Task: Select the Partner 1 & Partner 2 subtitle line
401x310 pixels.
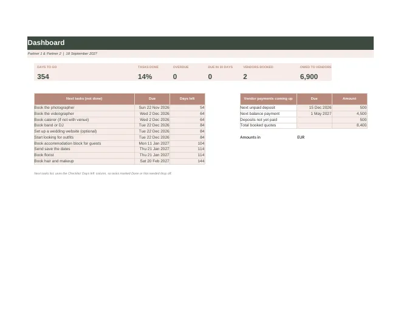Action: (62, 53)
